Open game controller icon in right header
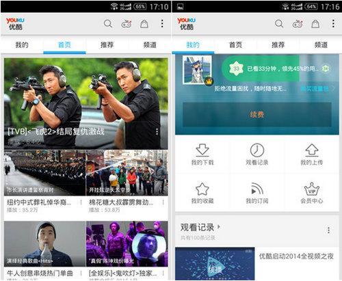This screenshot has width=342, height=281. point(298,24)
